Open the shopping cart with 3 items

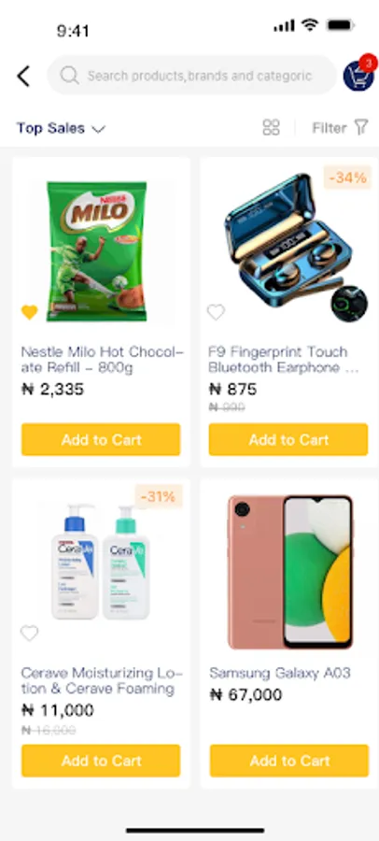(358, 75)
